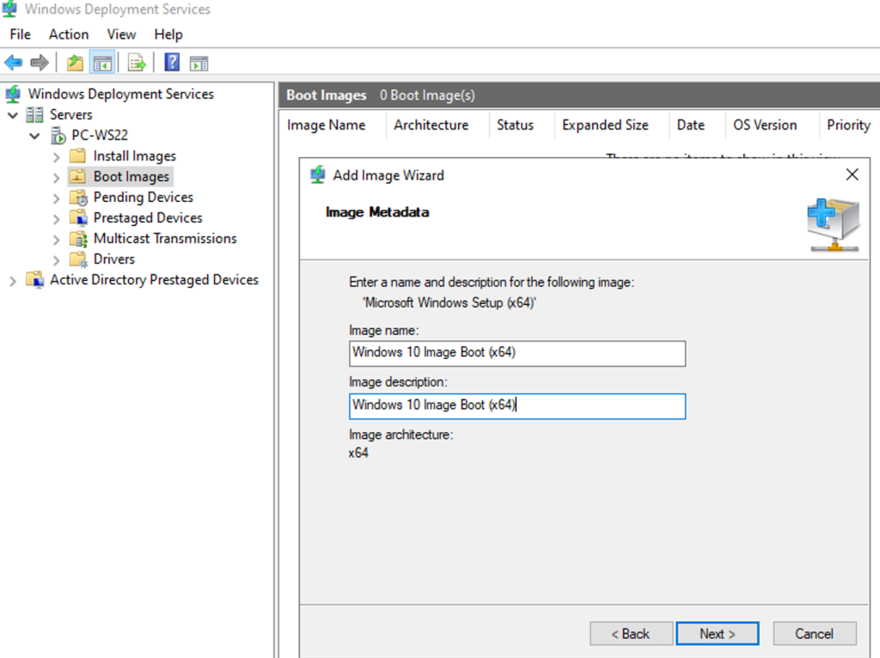Open the View menu
880x658 pixels.
tap(121, 34)
